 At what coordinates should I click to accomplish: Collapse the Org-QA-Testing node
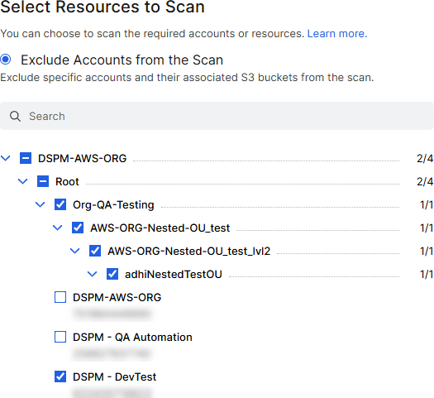tap(41, 204)
